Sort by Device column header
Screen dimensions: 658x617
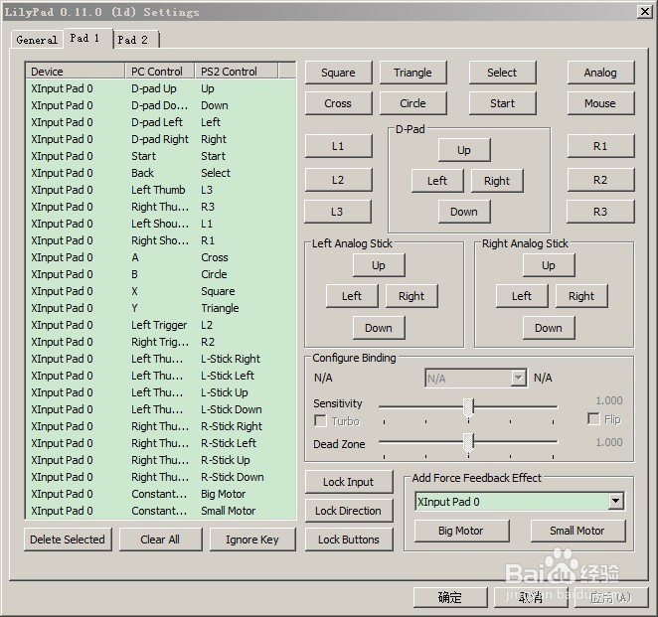click(x=76, y=72)
